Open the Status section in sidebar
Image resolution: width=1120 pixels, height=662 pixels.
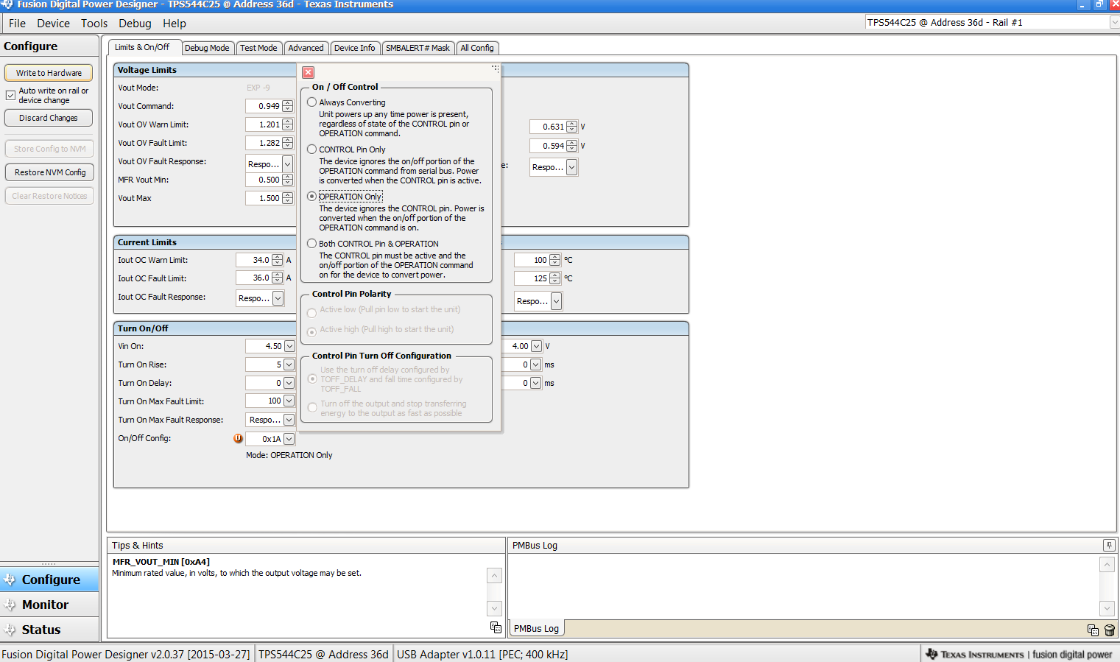coord(41,630)
